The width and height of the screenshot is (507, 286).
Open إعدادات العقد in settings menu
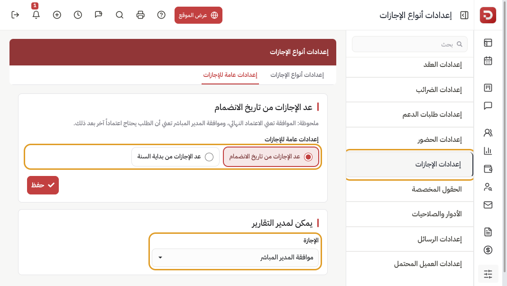[x=410, y=65]
